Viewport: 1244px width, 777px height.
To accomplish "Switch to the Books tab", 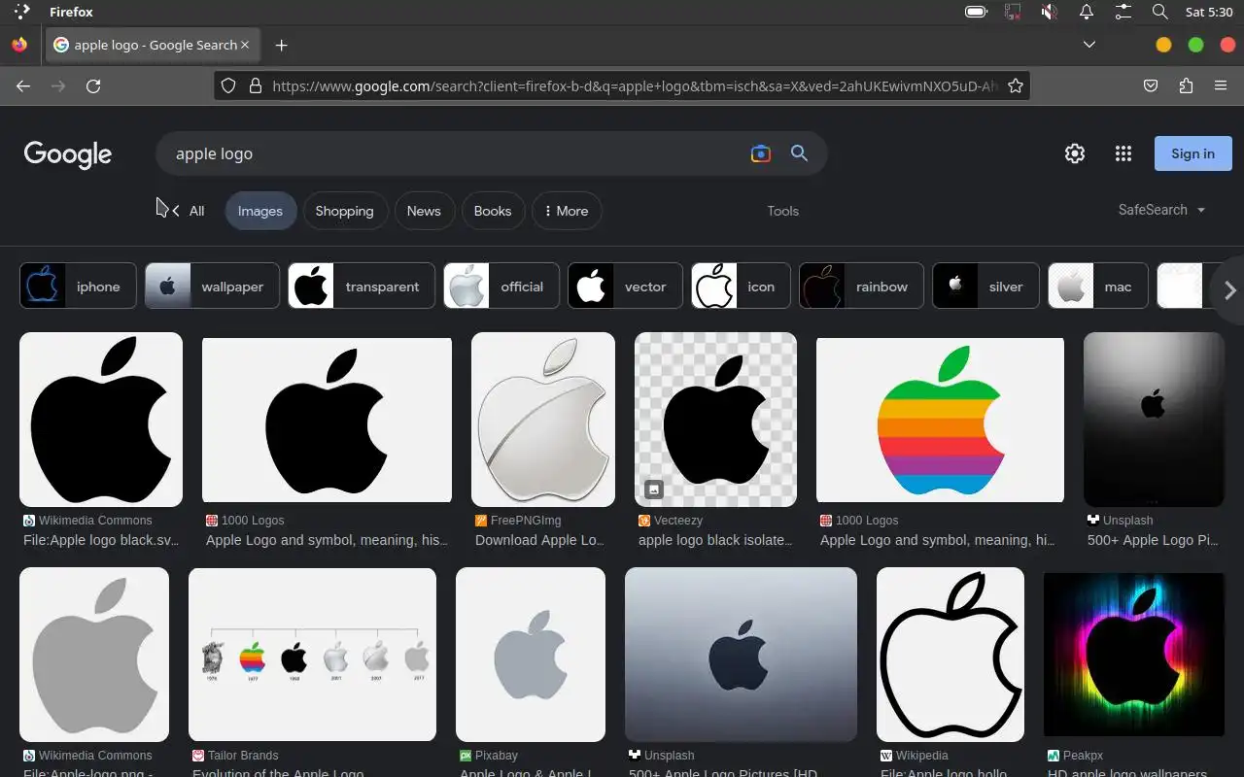I will point(493,211).
